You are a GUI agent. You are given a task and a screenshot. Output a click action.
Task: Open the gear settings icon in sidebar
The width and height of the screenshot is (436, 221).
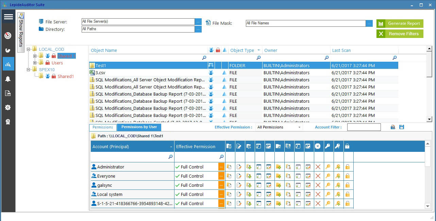[x=8, y=107]
